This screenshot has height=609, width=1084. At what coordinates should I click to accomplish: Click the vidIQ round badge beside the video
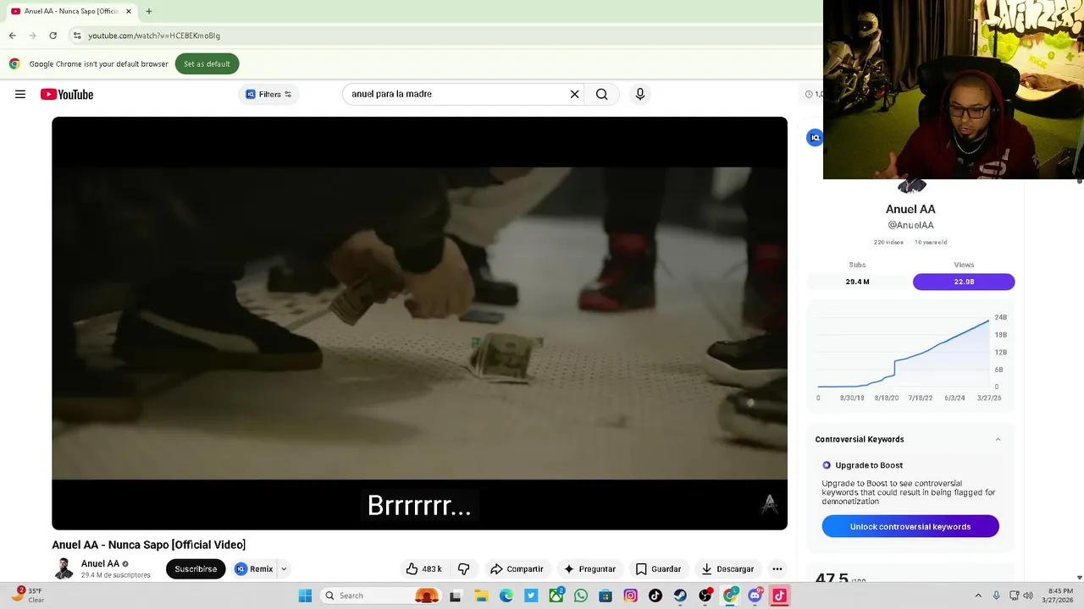pos(815,137)
